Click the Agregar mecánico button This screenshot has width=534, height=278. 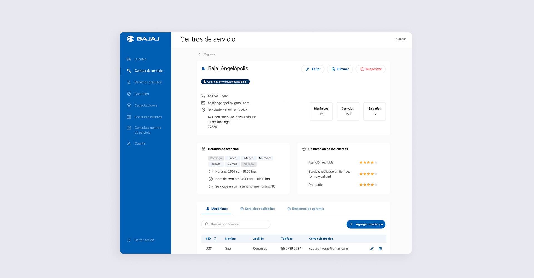pos(366,224)
